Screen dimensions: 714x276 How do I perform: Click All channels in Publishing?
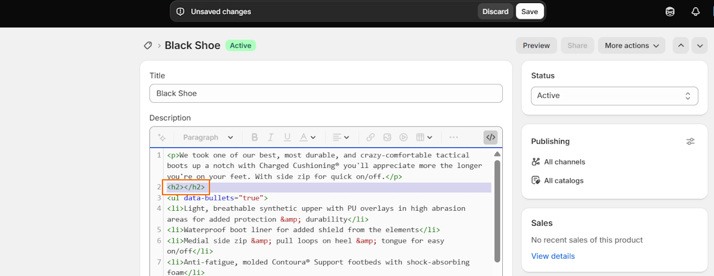click(565, 162)
